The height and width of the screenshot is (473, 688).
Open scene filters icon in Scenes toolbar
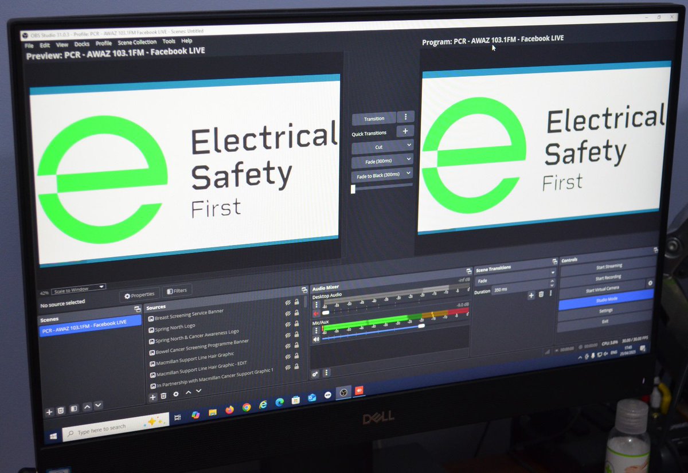click(73, 409)
